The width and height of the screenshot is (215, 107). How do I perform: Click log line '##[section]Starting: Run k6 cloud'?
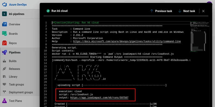click(x=75, y=23)
